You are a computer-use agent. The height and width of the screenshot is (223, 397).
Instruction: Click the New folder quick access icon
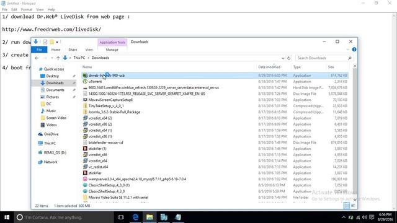click(x=51, y=42)
